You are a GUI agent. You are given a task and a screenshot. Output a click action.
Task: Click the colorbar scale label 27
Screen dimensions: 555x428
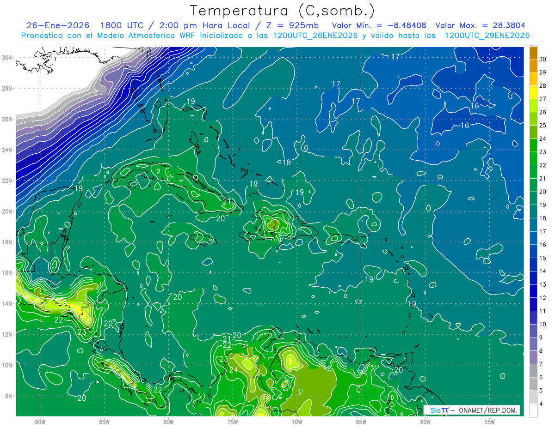pos(543,99)
